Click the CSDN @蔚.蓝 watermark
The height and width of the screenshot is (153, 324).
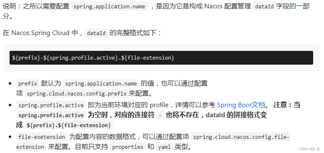click(309, 149)
